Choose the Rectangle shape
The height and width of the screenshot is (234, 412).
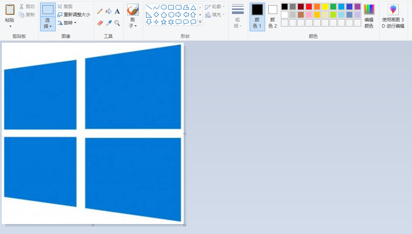171,7
